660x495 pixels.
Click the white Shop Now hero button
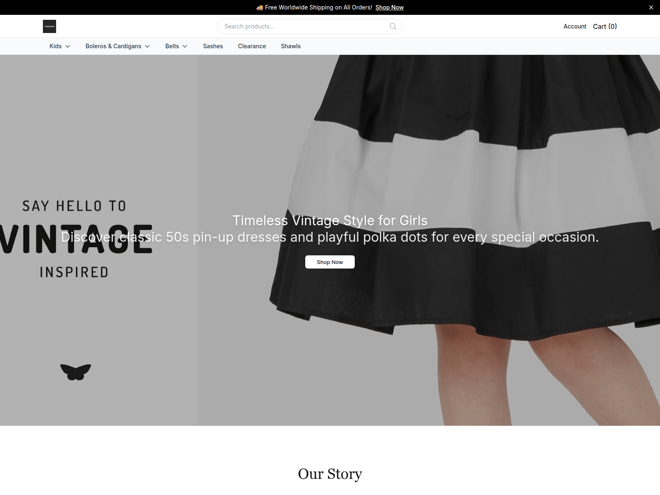click(x=330, y=262)
